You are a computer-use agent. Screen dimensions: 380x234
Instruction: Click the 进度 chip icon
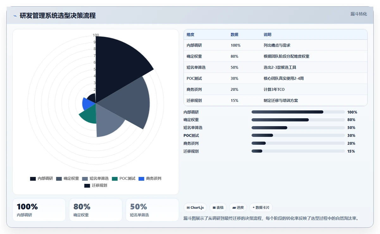[234, 208]
